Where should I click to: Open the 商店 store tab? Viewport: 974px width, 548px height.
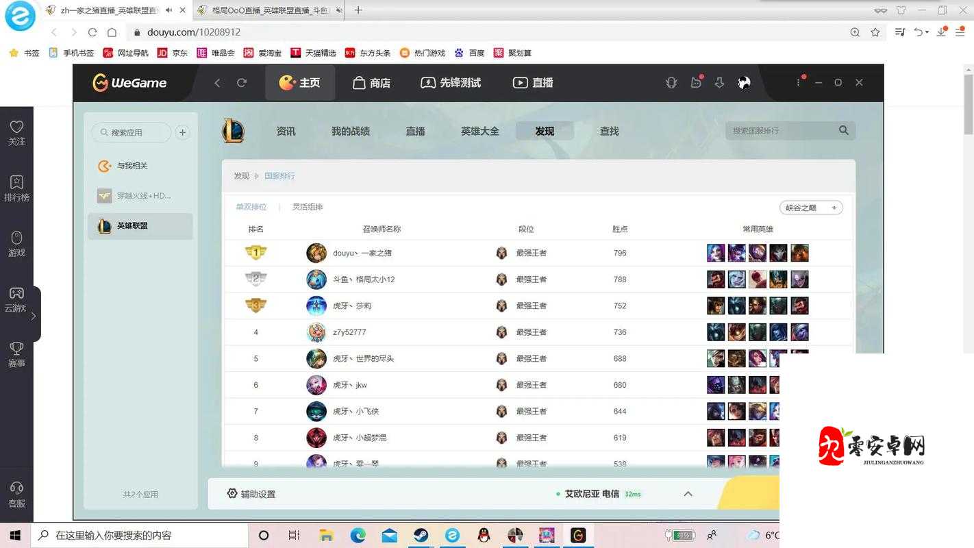[x=371, y=83]
